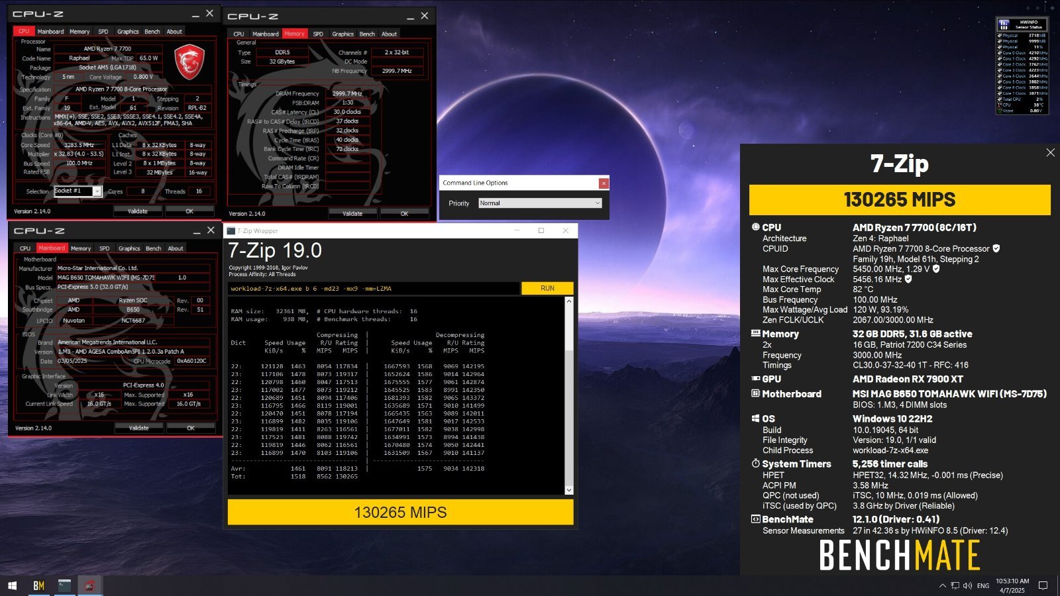Screen dimensions: 1060x596
Task: Click the MSI dragon logo in CPU-Z
Action: tap(189, 62)
